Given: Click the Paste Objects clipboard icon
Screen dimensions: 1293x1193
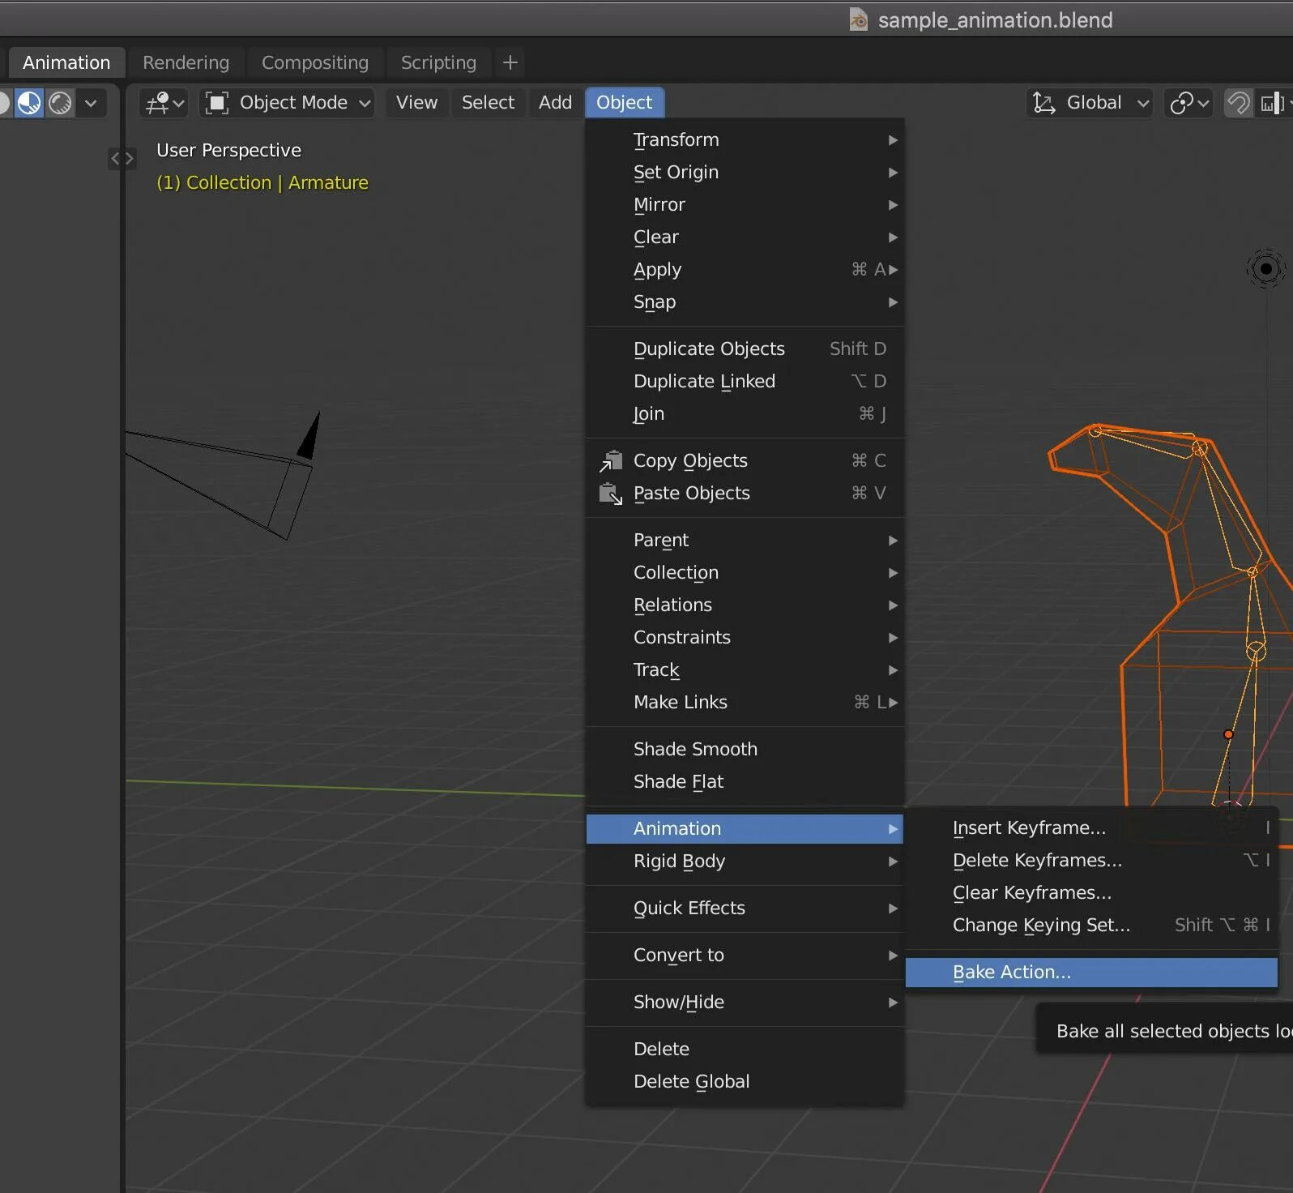Looking at the screenshot, I should tap(610, 493).
